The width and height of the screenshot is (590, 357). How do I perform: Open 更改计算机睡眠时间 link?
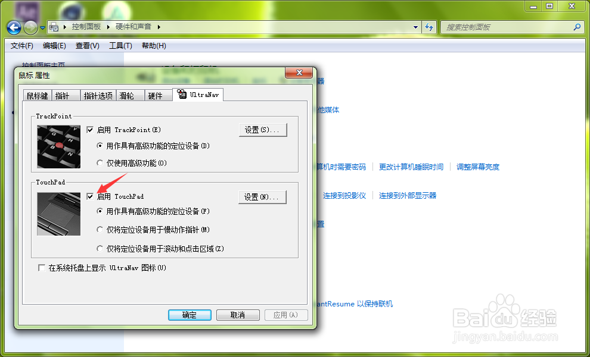(411, 167)
